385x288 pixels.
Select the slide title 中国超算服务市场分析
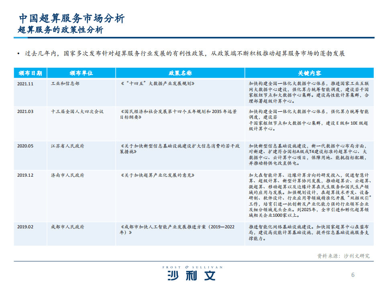tap(71, 18)
